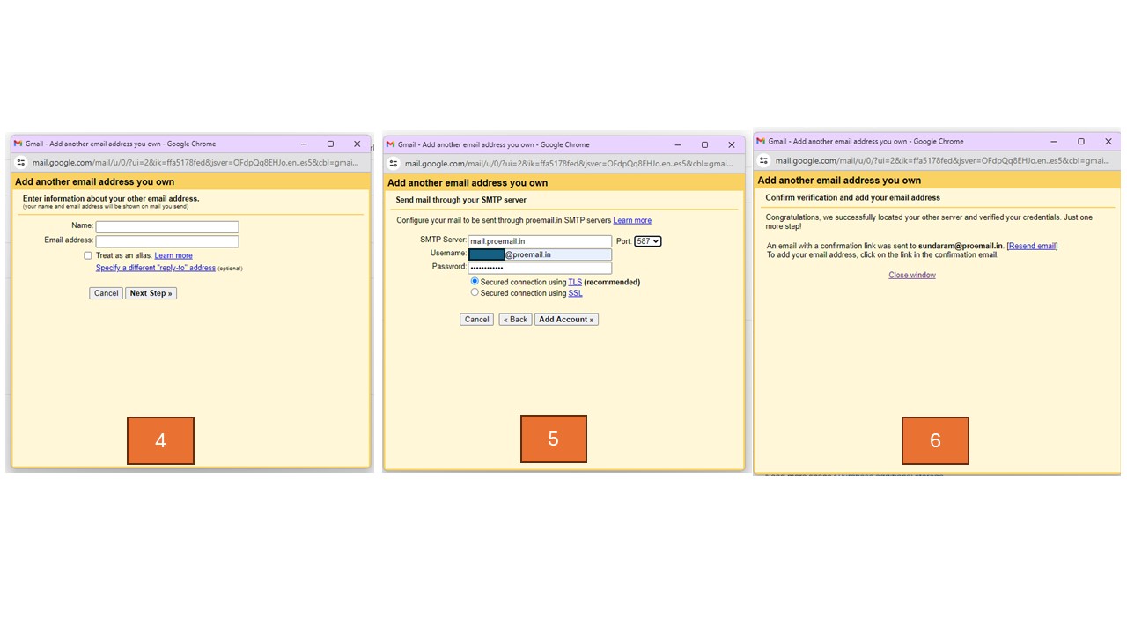Click the '« Back' button
Screen dimensions: 1127x634
coord(515,320)
